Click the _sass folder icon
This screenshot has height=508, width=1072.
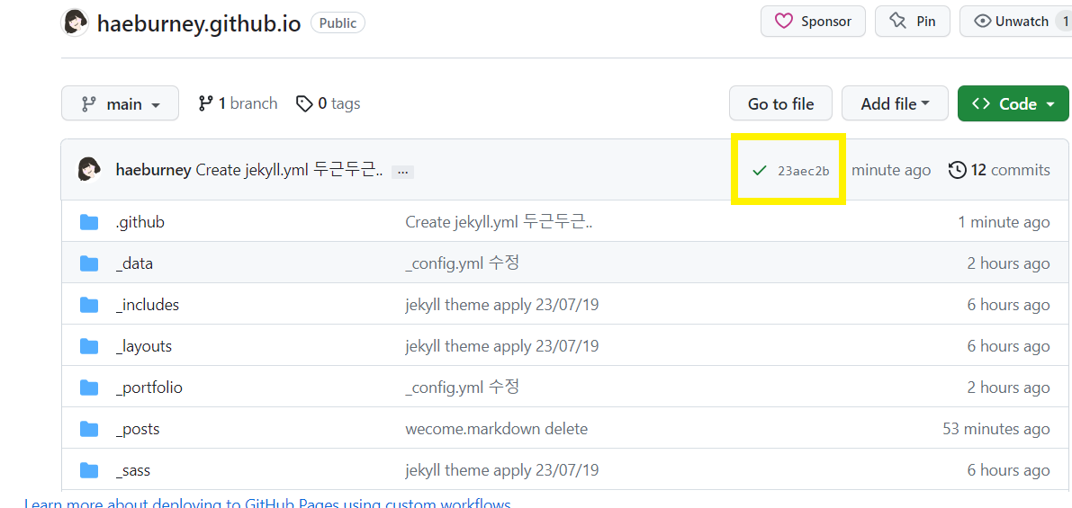(89, 470)
